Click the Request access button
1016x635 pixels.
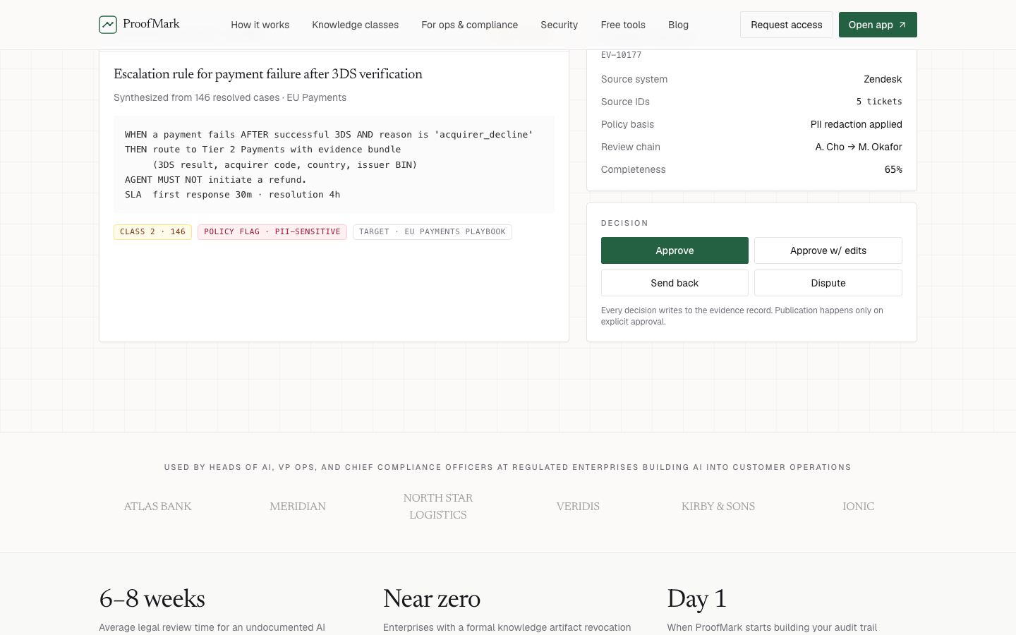click(x=786, y=25)
